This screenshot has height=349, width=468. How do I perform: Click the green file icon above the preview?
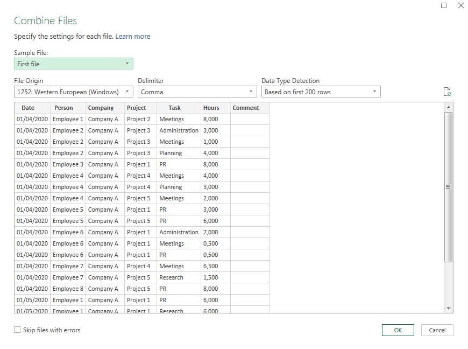[x=447, y=92]
